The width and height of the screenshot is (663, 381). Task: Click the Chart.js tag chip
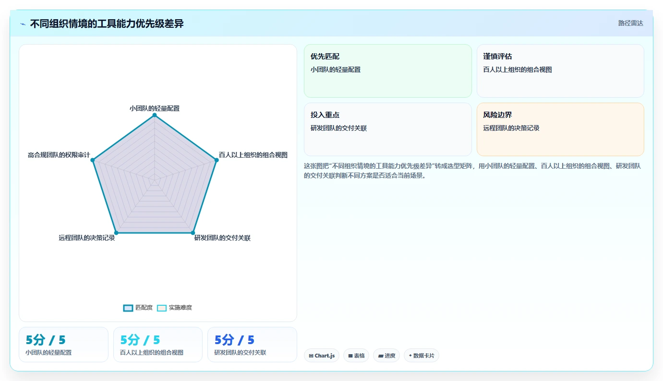pos(322,356)
